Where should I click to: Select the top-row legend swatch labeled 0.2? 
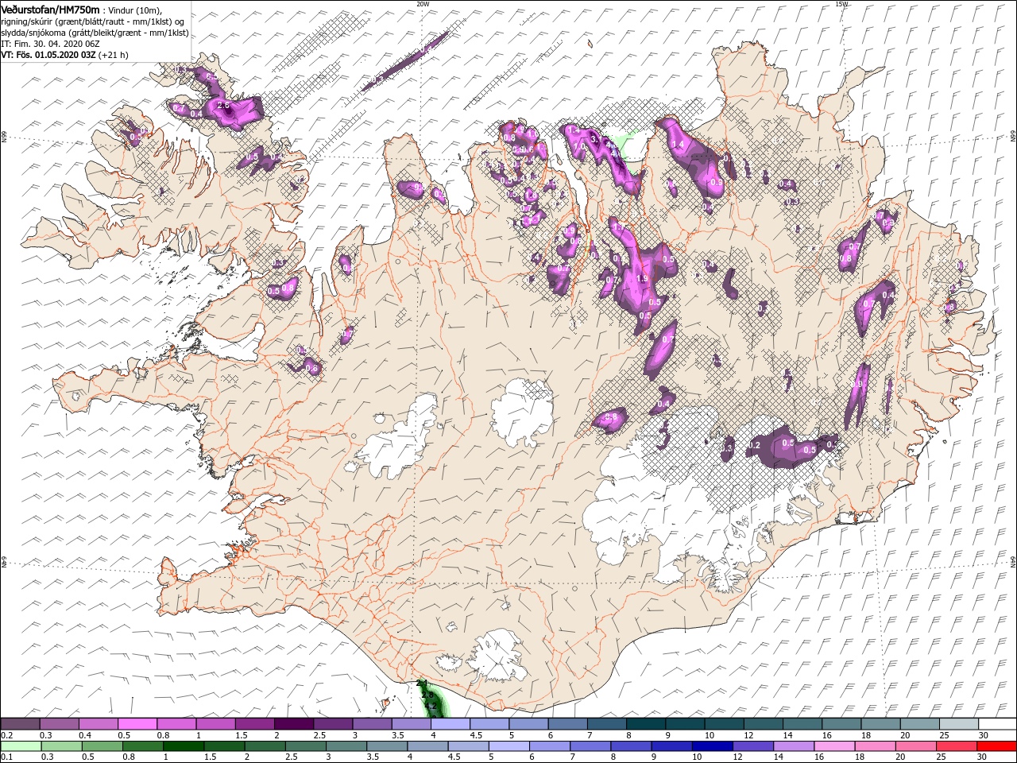pyautogui.click(x=20, y=724)
